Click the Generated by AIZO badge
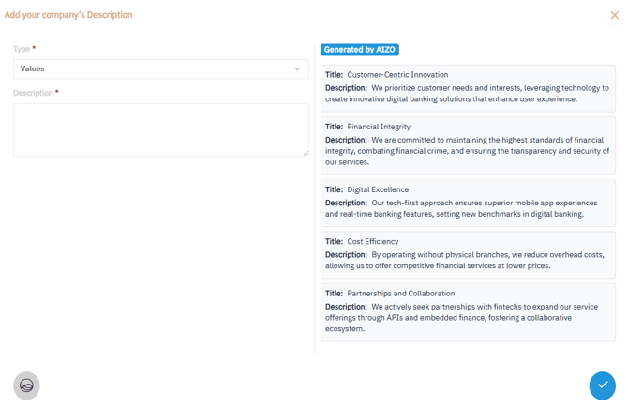Viewport: 628px width, 408px height. [360, 50]
